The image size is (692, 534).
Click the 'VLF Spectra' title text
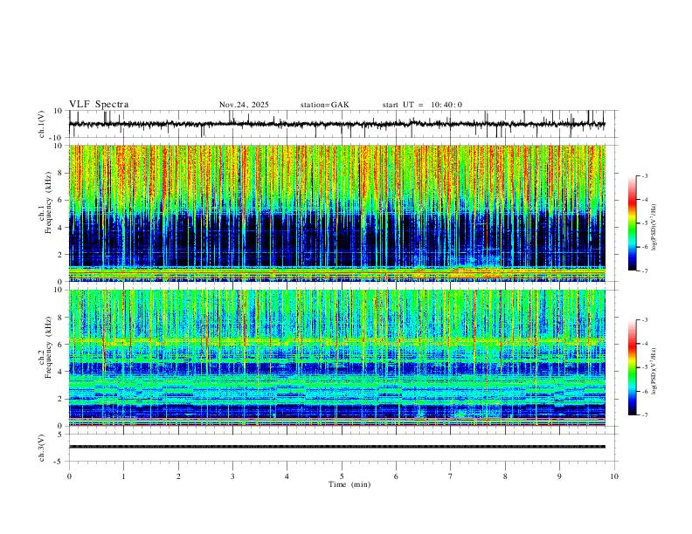click(99, 104)
